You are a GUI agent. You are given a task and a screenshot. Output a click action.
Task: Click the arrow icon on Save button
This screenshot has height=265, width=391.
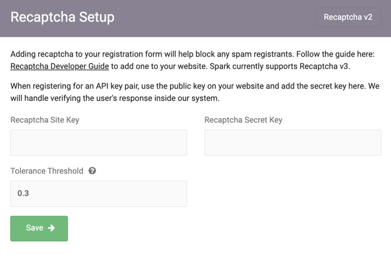(51, 228)
